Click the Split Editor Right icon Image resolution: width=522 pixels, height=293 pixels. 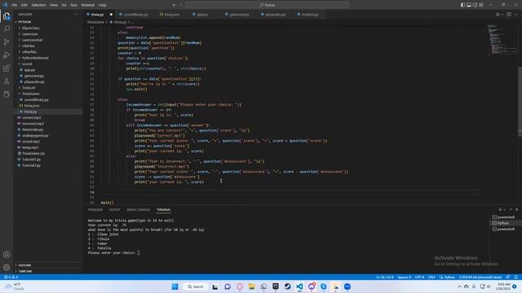point(509,15)
